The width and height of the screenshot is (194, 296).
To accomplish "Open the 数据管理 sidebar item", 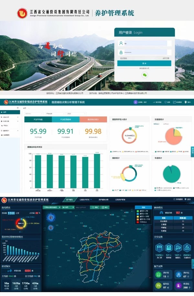I will coord(10,135).
